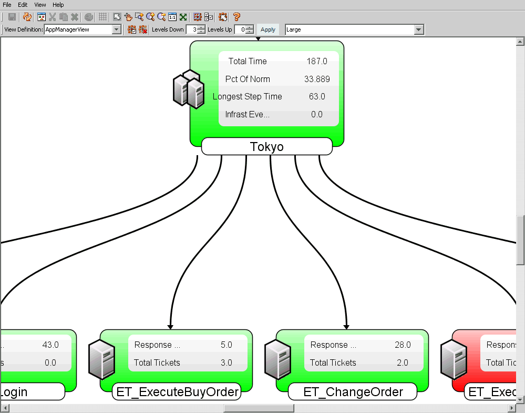Select the Tokyo node label
Image resolution: width=525 pixels, height=413 pixels.
point(266,146)
